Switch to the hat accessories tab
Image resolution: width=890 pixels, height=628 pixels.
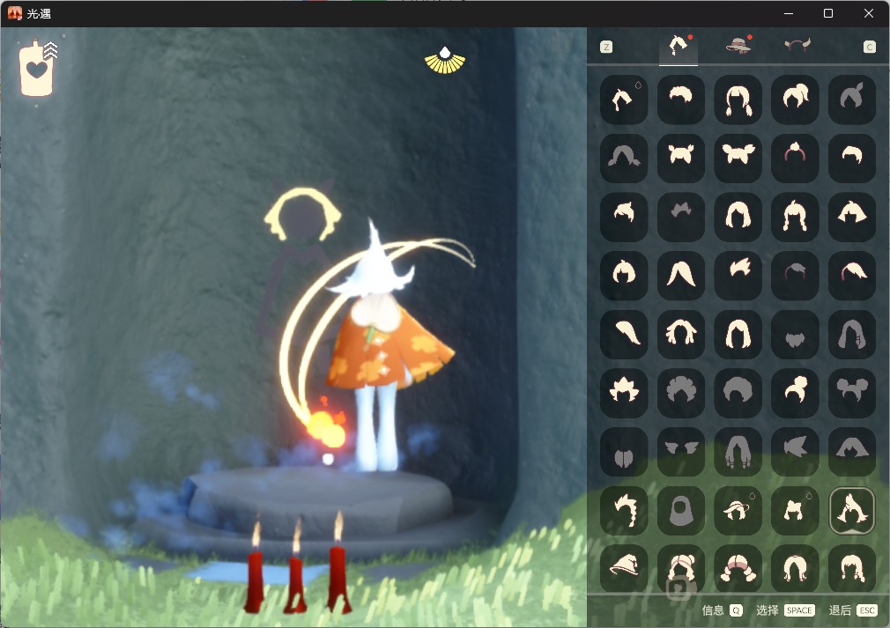(x=738, y=46)
